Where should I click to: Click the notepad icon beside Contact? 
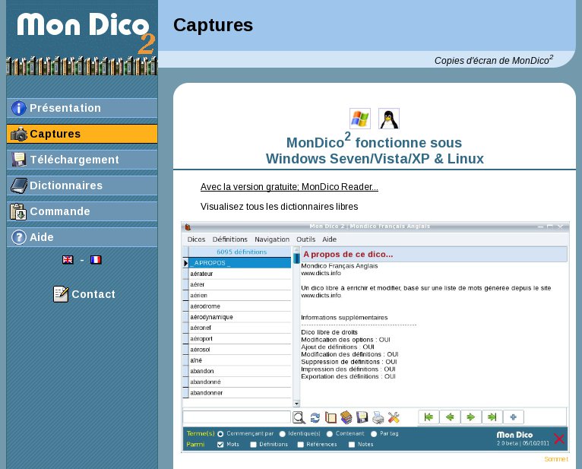pyautogui.click(x=61, y=294)
